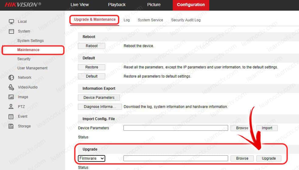Click the System window icon in sidebar
Screen dimensions: 299x170
12,31
